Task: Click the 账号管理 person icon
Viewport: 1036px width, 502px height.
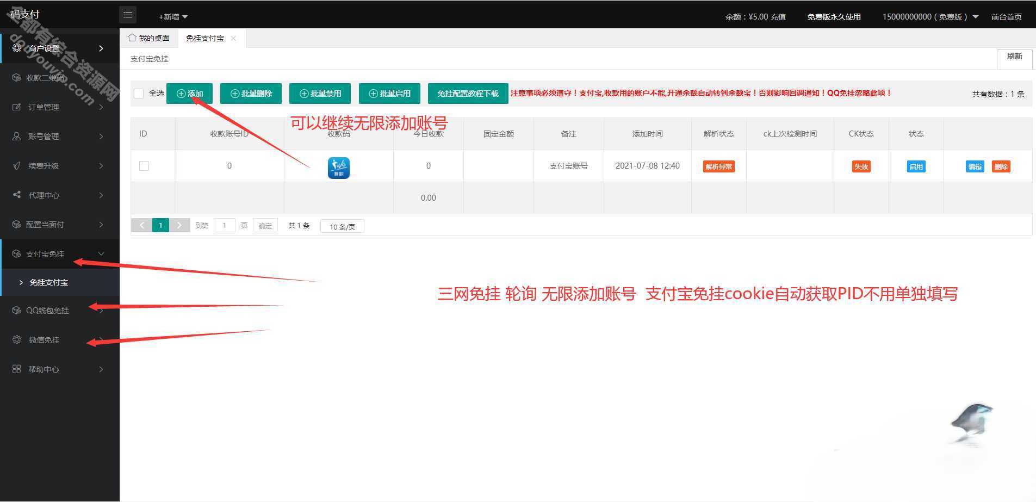Action: [x=17, y=137]
